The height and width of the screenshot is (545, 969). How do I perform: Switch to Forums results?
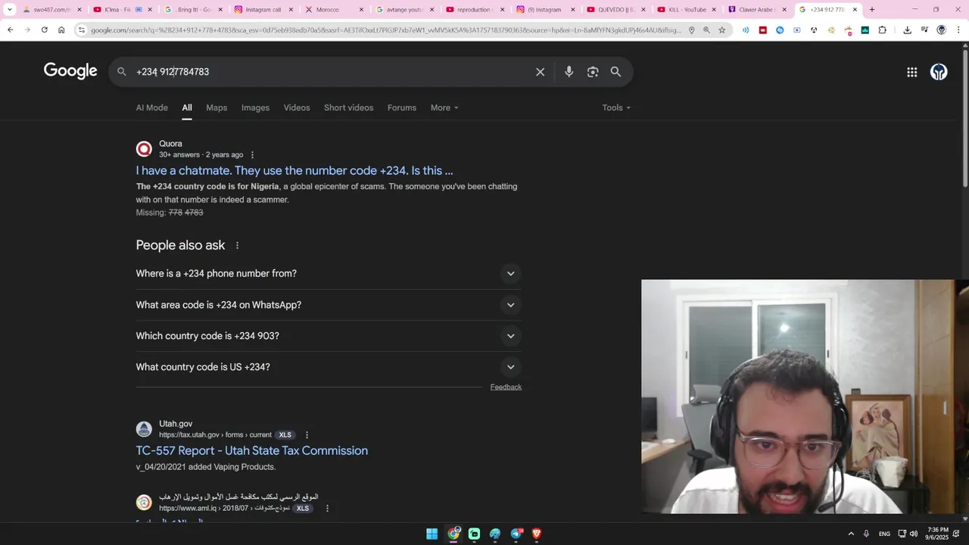402,107
